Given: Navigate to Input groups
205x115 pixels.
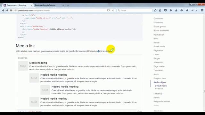Looking at the screenshot, I should [x=159, y=34].
